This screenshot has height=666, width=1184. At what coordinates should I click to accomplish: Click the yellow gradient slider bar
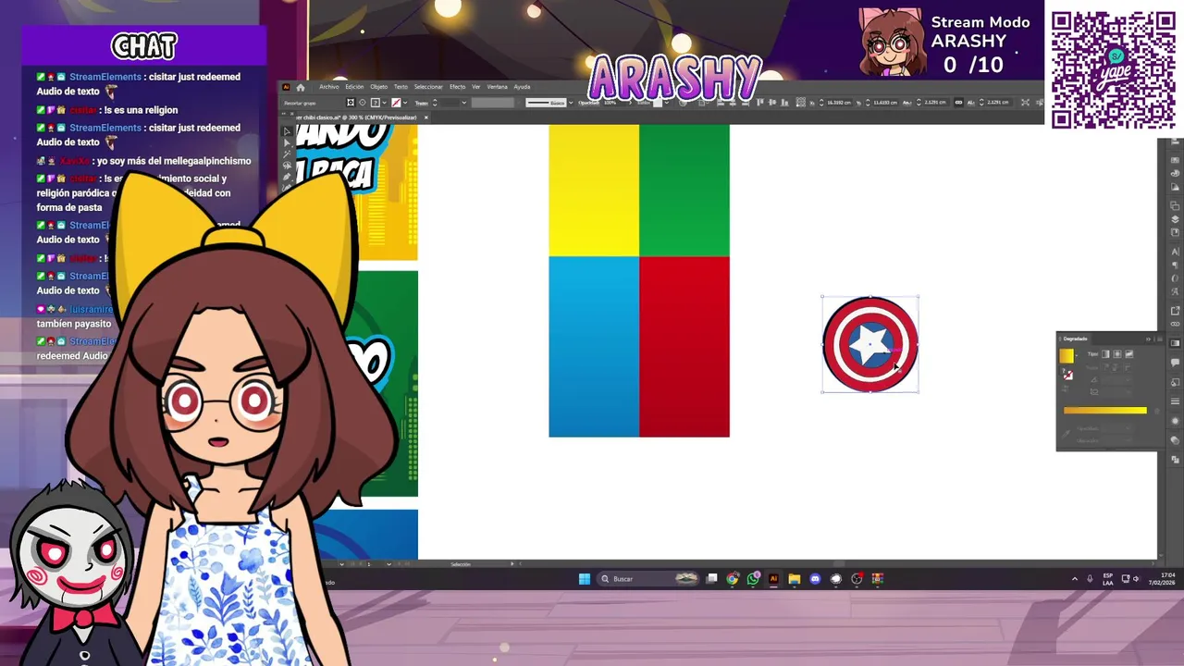click(1105, 411)
